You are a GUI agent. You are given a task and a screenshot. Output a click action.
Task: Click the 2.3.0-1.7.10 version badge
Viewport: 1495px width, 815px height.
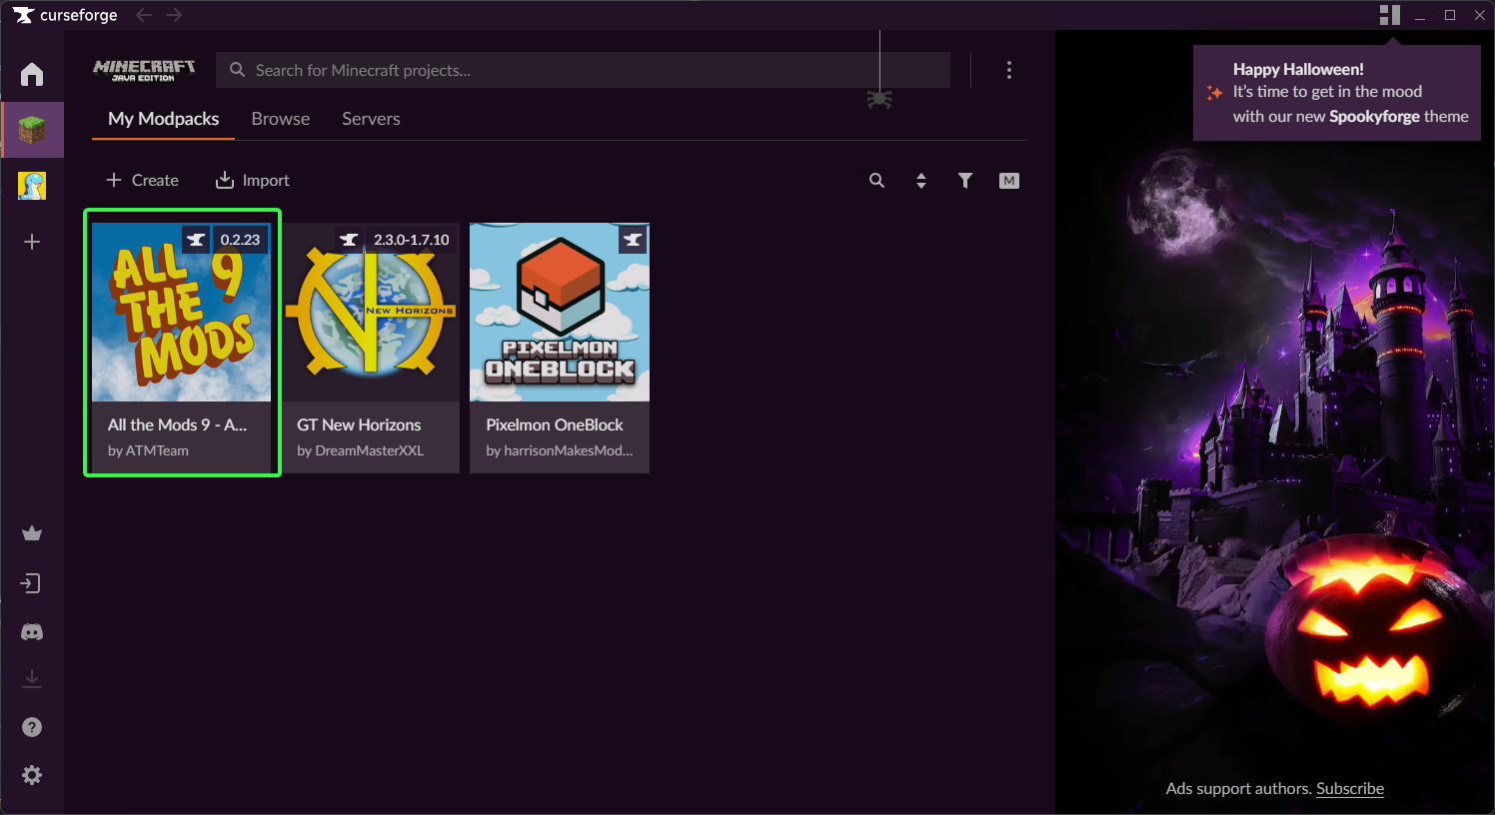pyautogui.click(x=411, y=240)
